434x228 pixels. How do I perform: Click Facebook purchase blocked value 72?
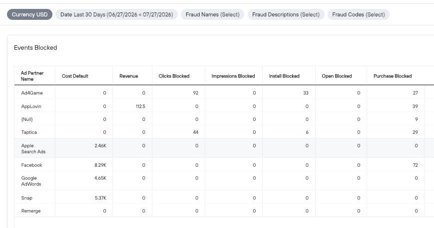coord(415,165)
